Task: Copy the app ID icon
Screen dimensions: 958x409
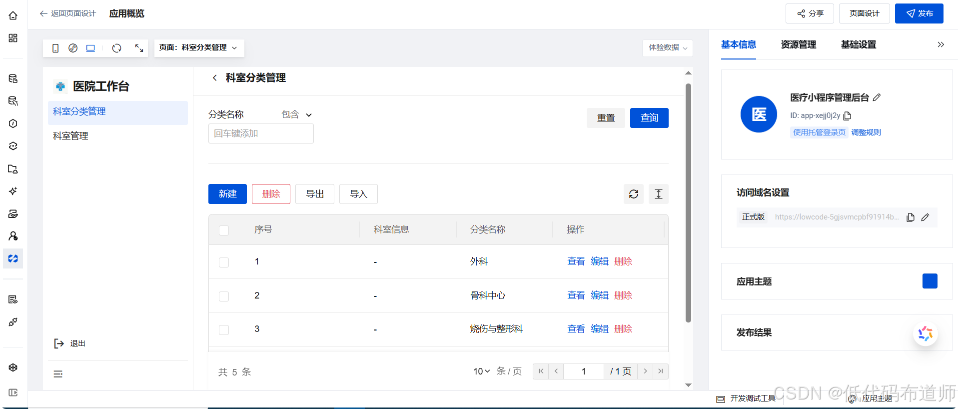Action: (847, 116)
